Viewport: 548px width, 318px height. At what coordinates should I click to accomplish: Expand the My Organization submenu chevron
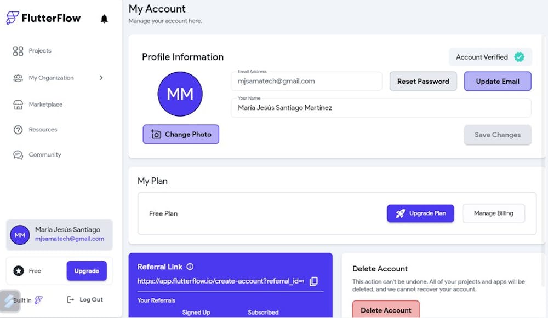point(101,78)
